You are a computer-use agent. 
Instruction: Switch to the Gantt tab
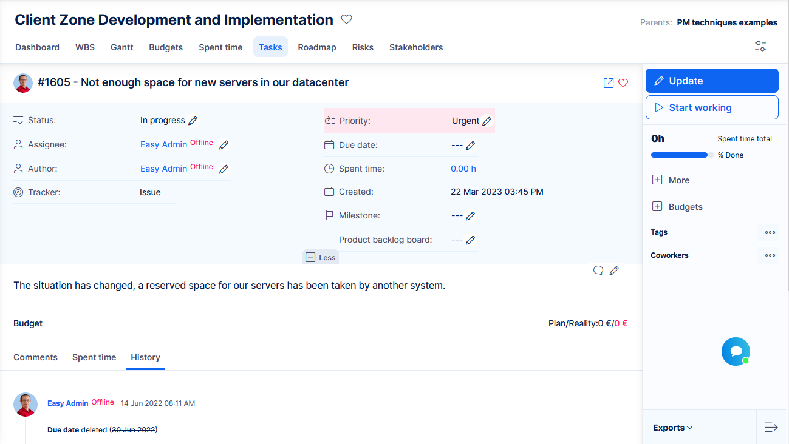click(x=121, y=47)
